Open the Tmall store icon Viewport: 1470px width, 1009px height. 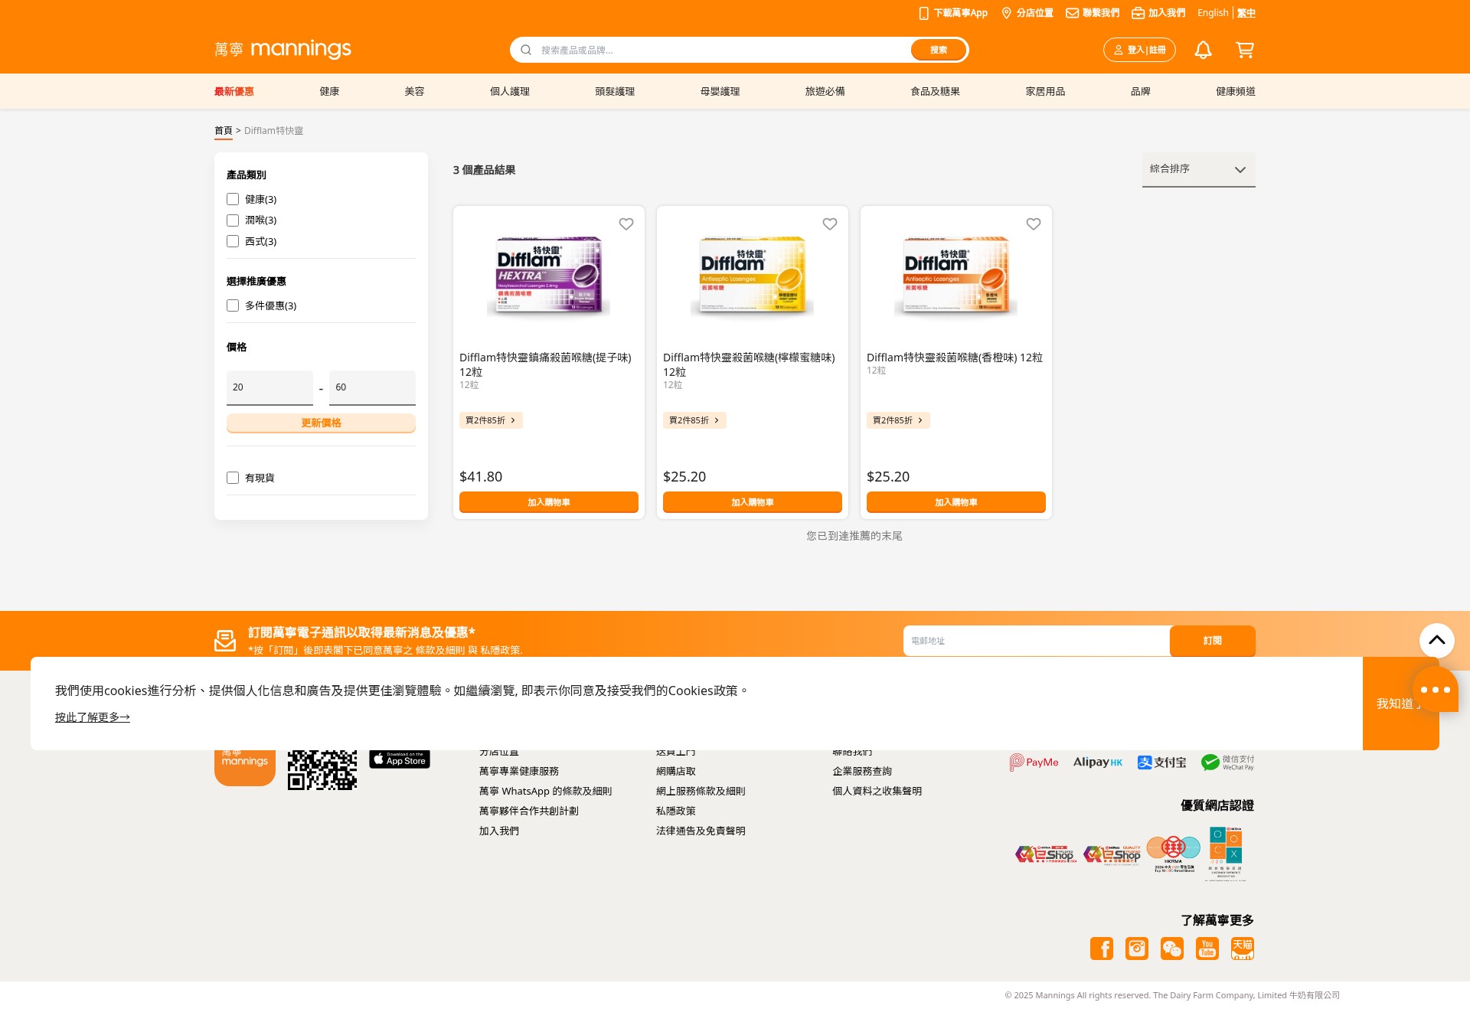click(1243, 949)
